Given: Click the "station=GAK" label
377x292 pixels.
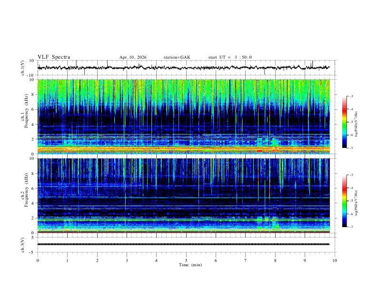Looking at the screenshot, I should 177,57.
